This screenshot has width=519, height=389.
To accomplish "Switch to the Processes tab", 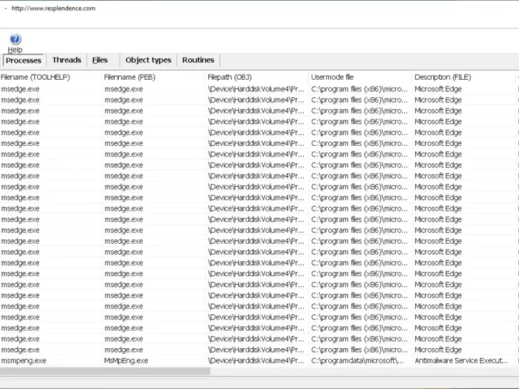I will pyautogui.click(x=23, y=60).
